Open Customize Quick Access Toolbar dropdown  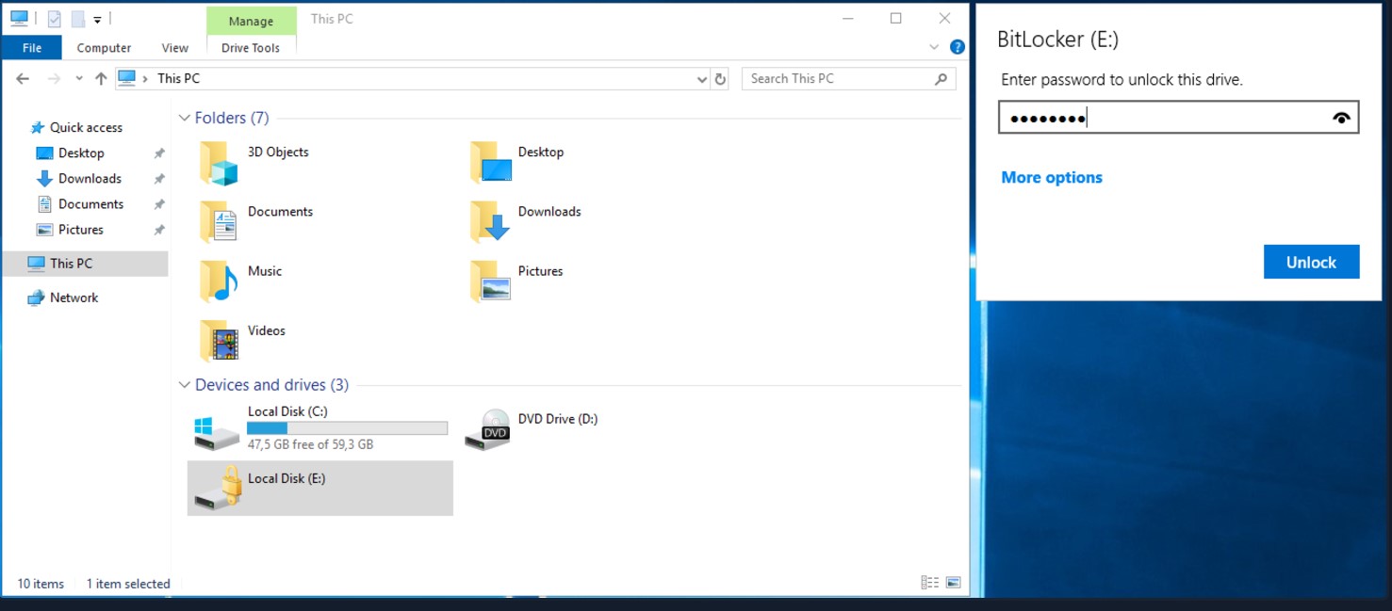(x=97, y=20)
